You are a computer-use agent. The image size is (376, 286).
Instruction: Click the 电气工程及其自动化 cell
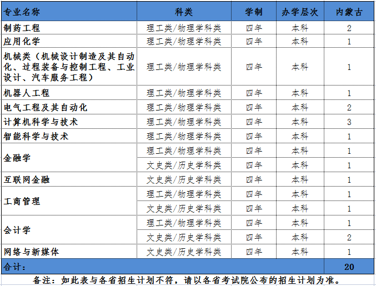coord(69,107)
